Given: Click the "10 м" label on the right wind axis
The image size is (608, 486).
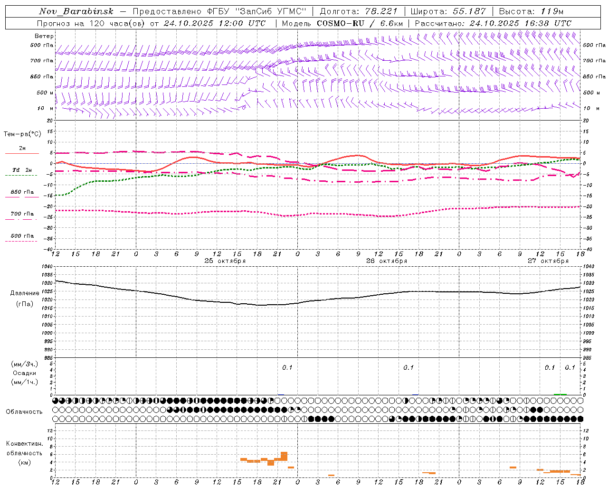Looking at the screenshot, I should (x=591, y=109).
